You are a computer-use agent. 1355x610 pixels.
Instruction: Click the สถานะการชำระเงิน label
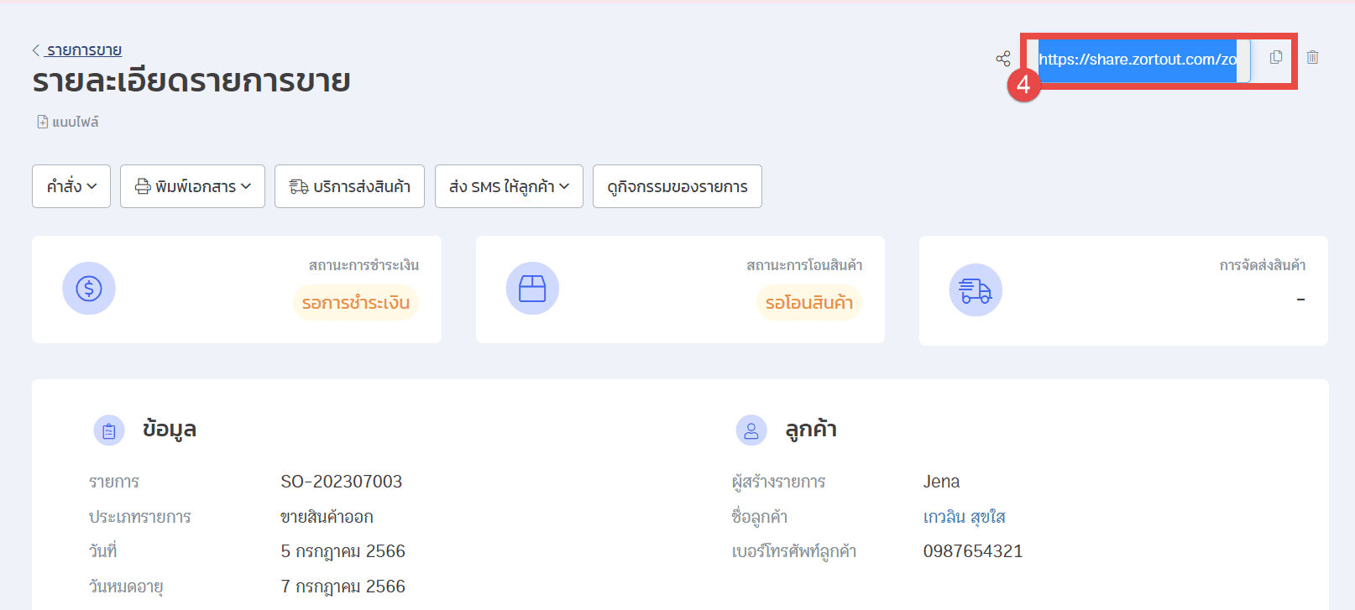[364, 265]
